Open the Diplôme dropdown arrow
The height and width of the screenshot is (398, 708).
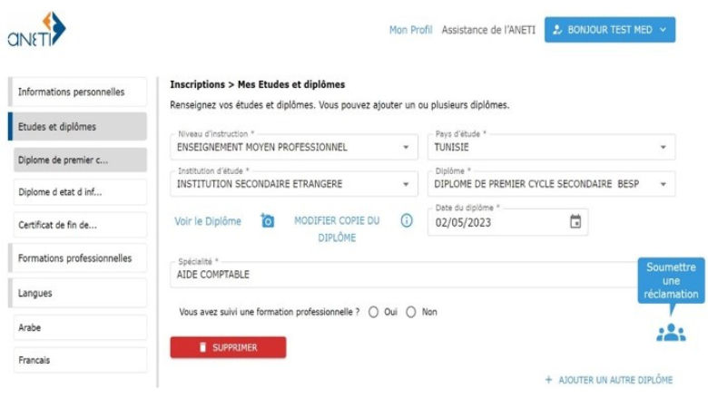click(x=663, y=182)
